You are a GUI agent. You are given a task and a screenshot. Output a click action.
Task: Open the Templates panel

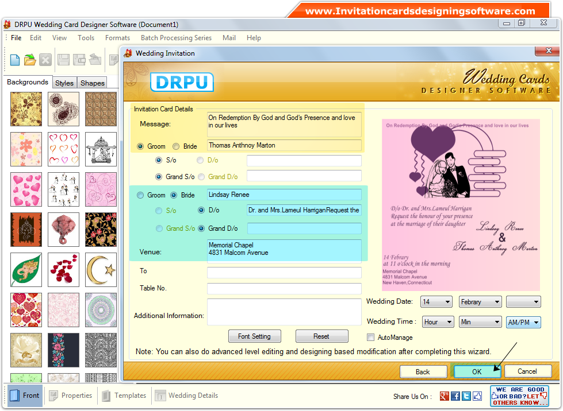click(x=124, y=396)
